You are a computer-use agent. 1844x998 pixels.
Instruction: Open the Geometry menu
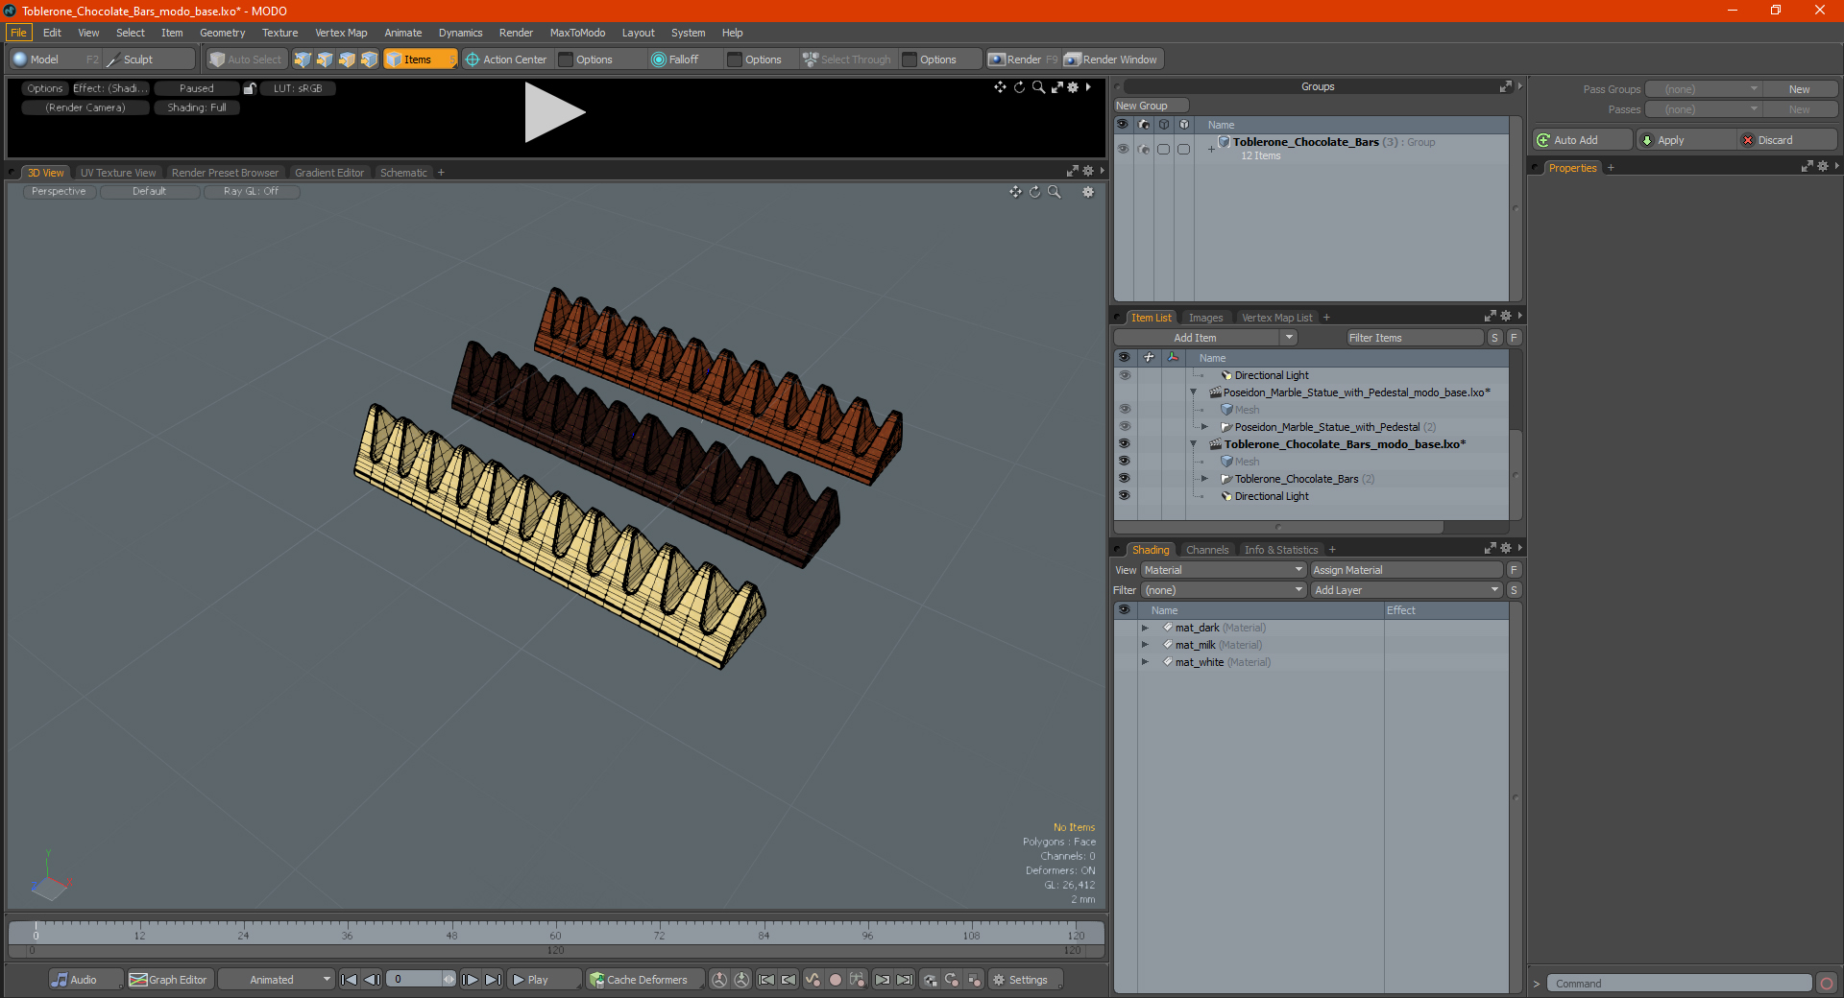pyautogui.click(x=222, y=33)
